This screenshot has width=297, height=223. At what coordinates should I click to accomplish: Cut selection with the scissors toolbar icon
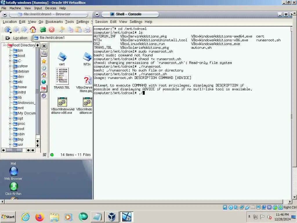point(62,30)
